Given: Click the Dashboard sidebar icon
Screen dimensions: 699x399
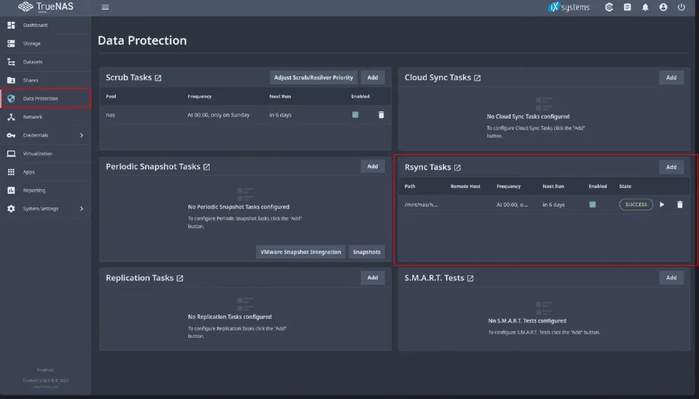Looking at the screenshot, I should tap(11, 25).
